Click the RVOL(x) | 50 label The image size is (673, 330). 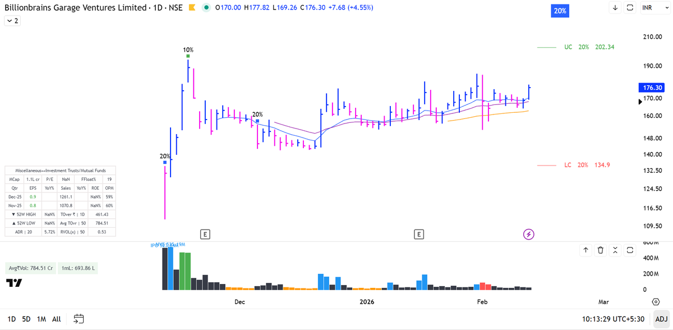pos(73,232)
